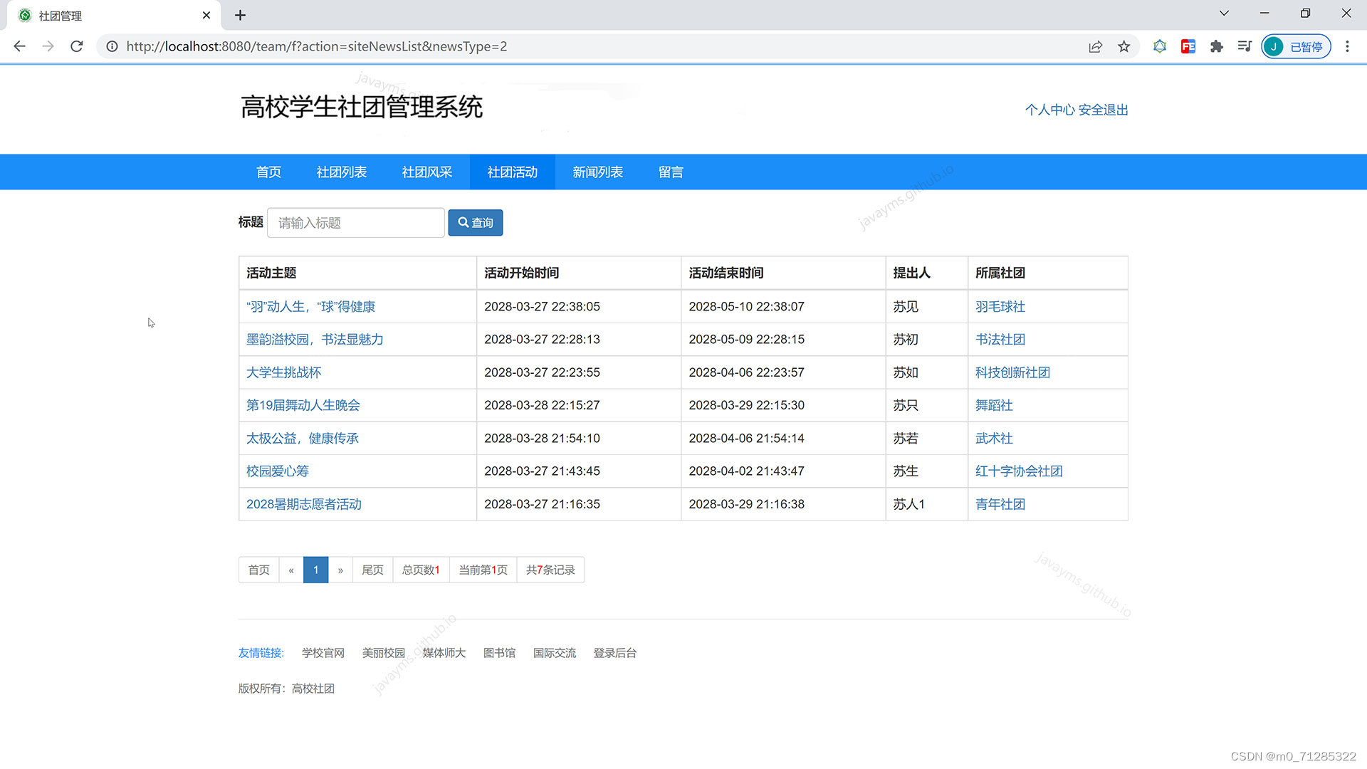Image resolution: width=1367 pixels, height=769 pixels.
Task: Click the media control playlist icon
Action: pyautogui.click(x=1245, y=46)
